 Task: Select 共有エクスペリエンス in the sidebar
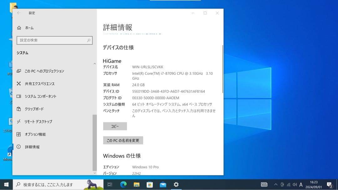[39, 83]
